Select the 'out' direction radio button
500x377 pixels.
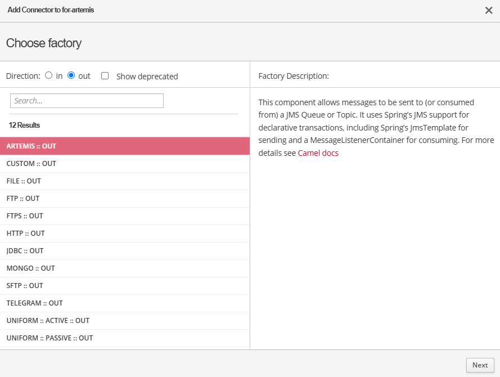pos(71,75)
